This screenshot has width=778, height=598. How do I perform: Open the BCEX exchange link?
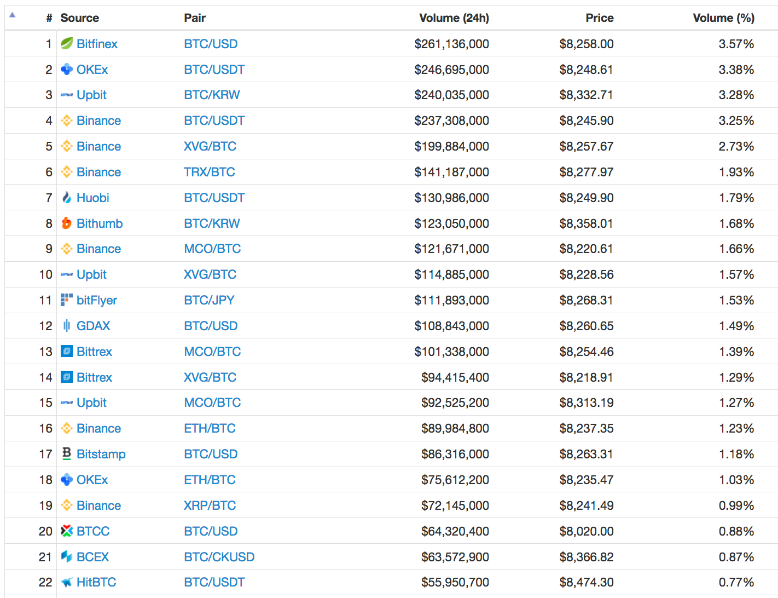click(x=92, y=557)
